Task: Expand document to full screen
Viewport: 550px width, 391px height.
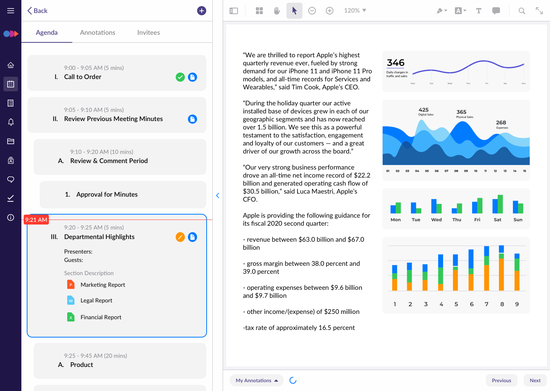Action: coord(539,11)
